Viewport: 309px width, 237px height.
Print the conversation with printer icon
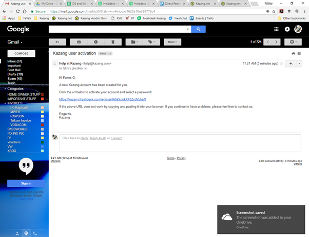pyautogui.click(x=294, y=54)
